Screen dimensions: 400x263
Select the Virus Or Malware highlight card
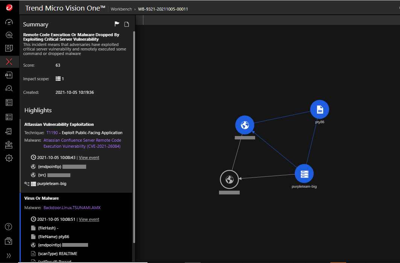pos(75,198)
